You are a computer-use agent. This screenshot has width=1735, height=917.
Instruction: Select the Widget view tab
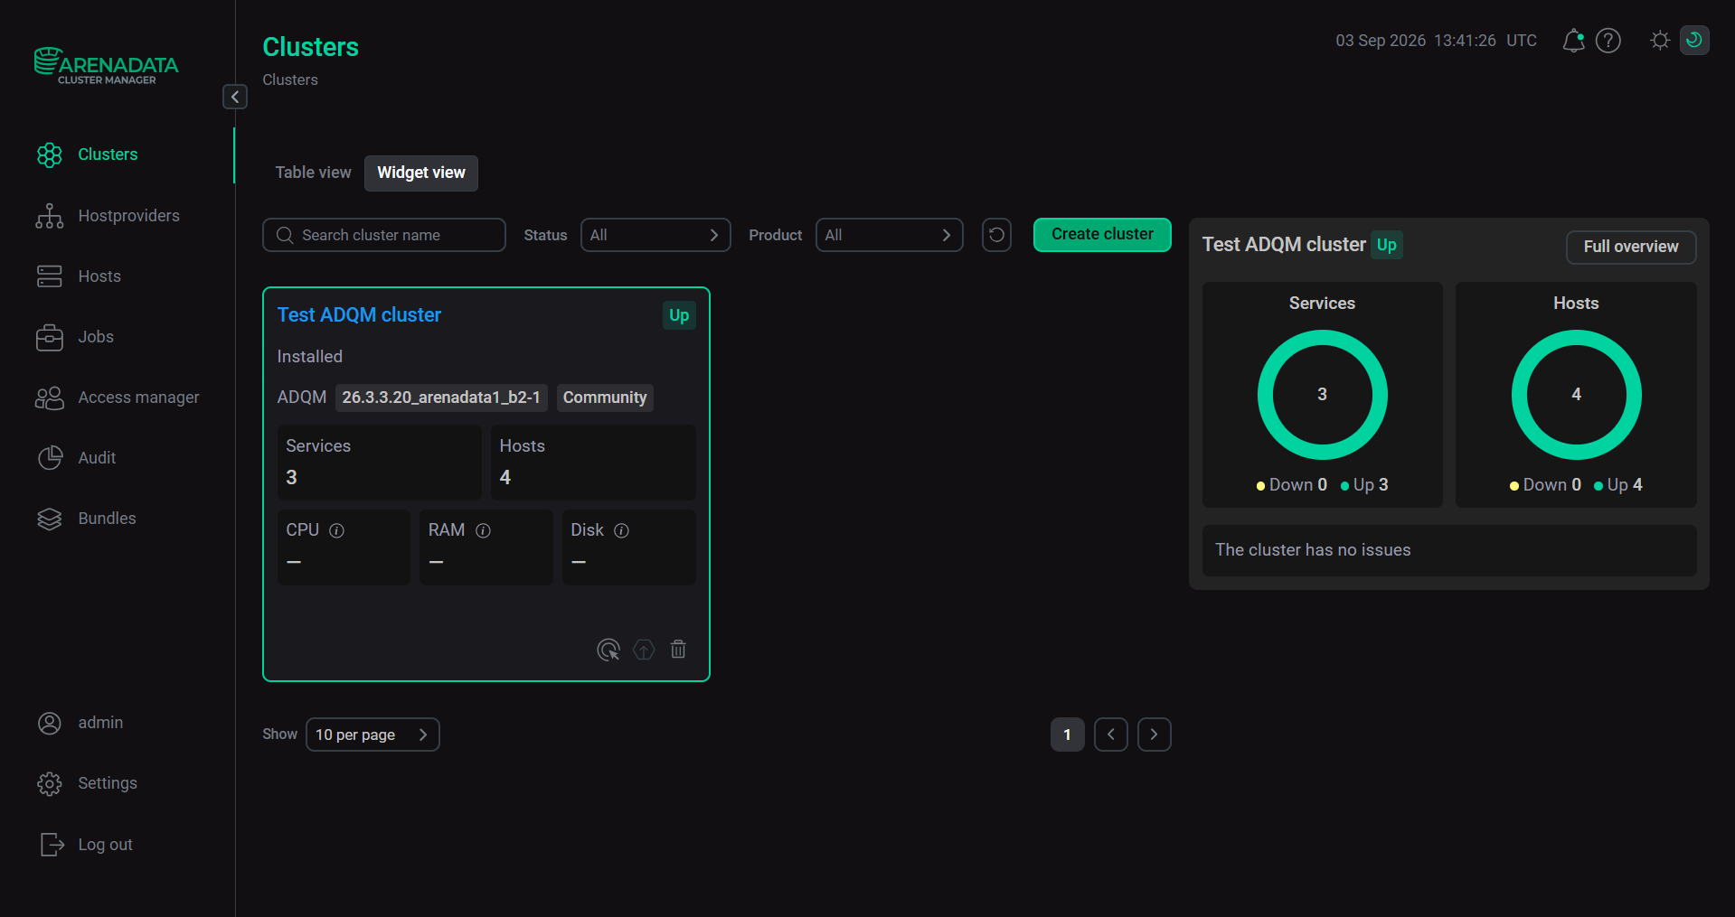421,173
